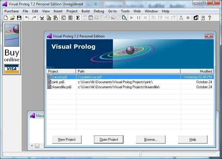
Task: Click the breakpoint circle icon
Action: (x=188, y=18)
